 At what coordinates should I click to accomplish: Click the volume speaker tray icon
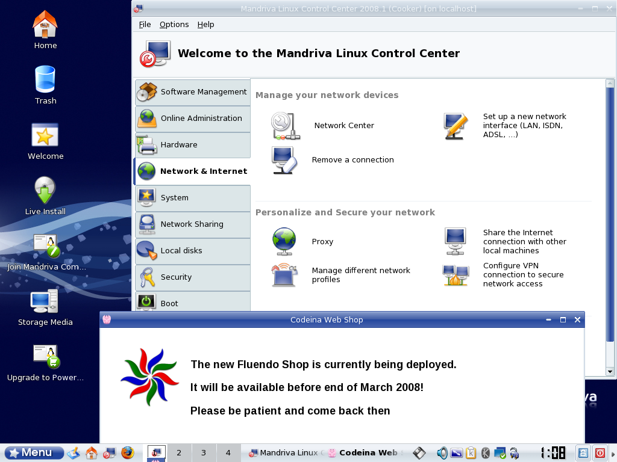pyautogui.click(x=442, y=453)
